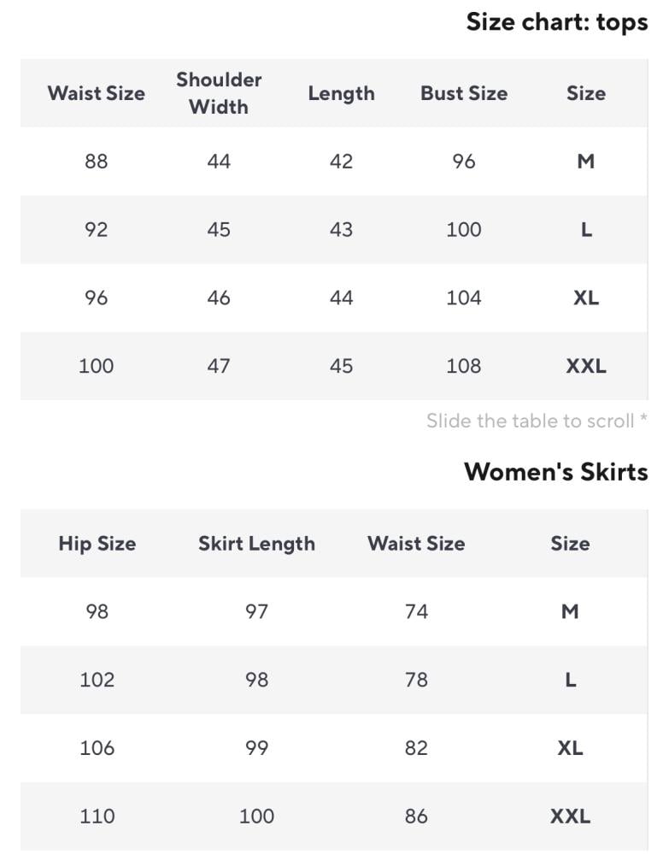Select size XXL in the tops table
Screen dimensions: 669x855
click(585, 366)
